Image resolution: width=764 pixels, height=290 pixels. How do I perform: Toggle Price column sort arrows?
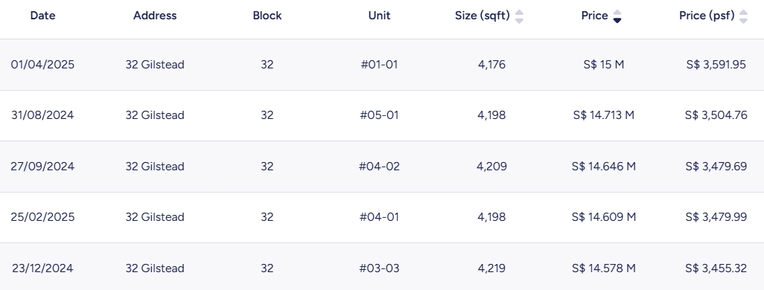click(617, 16)
